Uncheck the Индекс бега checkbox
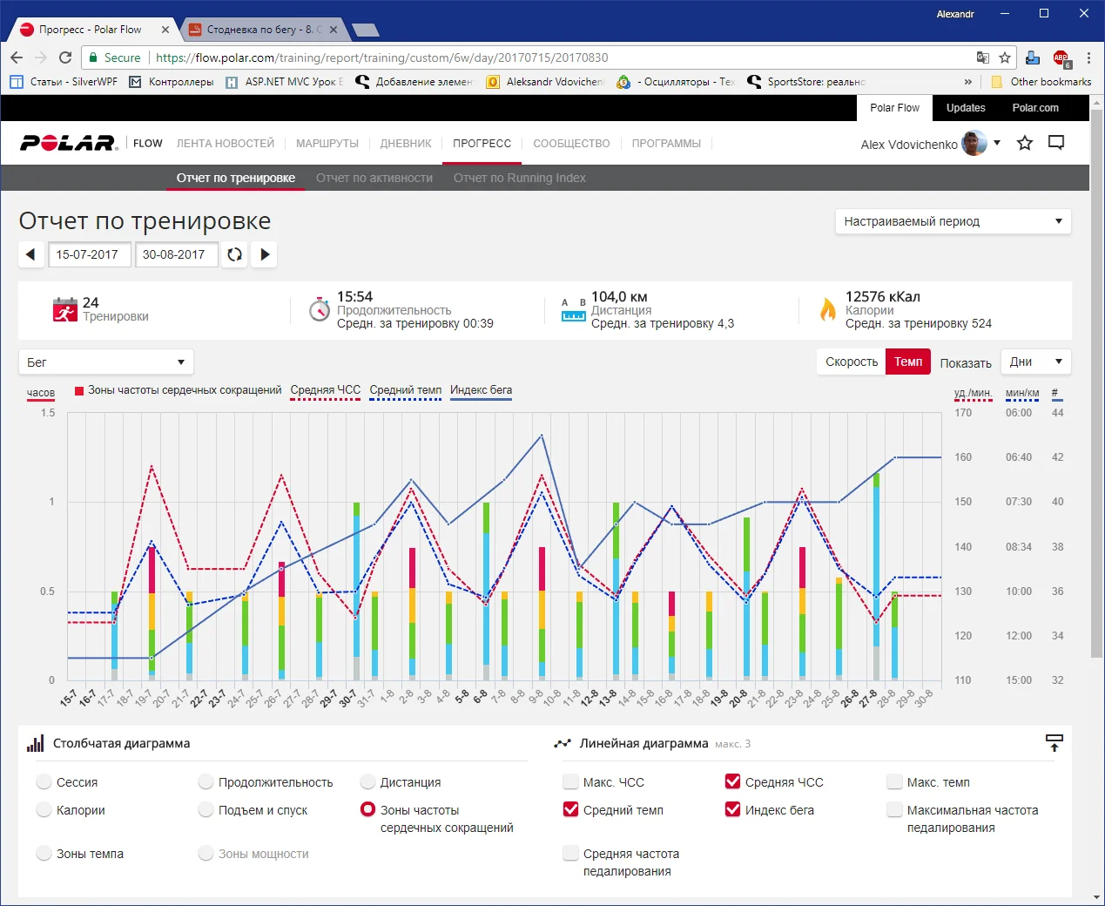Image resolution: width=1105 pixels, height=906 pixels. [732, 809]
